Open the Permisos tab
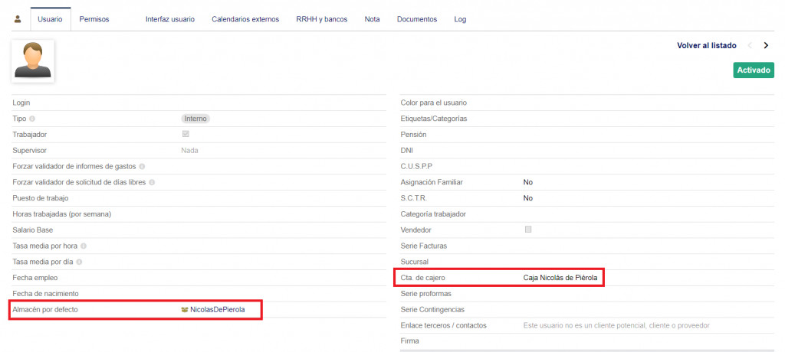The image size is (785, 352). (x=94, y=19)
